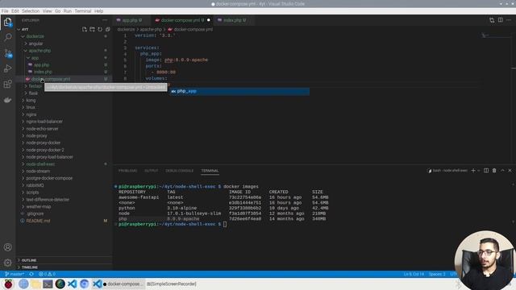Image resolution: width=516 pixels, height=290 pixels.
Task: Kill the terminal with trash icon
Action: tap(494, 171)
